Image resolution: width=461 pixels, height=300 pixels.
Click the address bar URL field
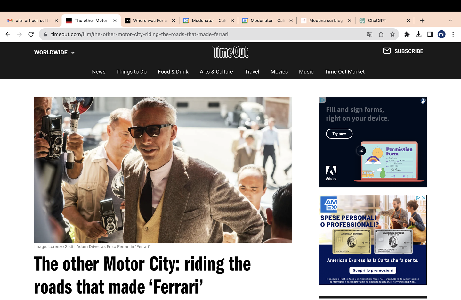(x=205, y=34)
